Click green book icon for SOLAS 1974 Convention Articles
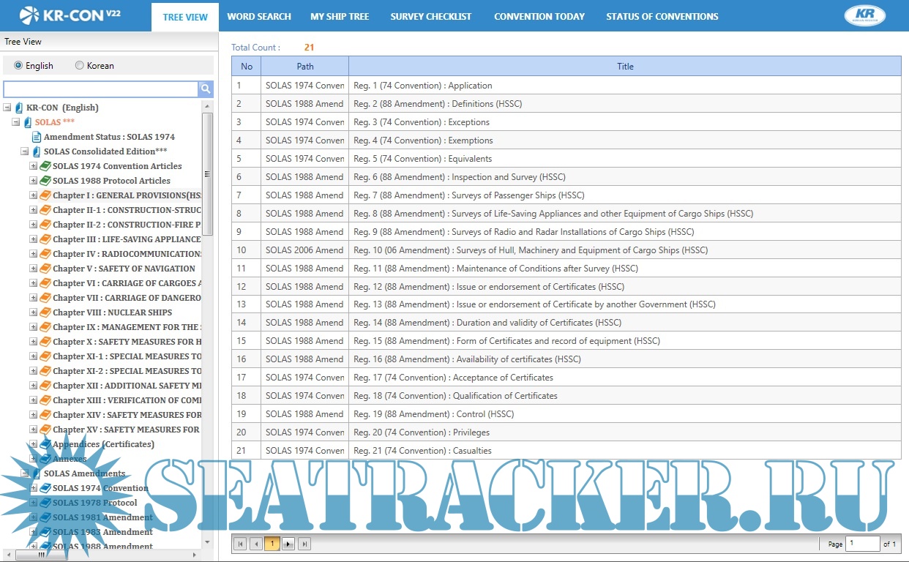This screenshot has height=562, width=909. coord(45,166)
